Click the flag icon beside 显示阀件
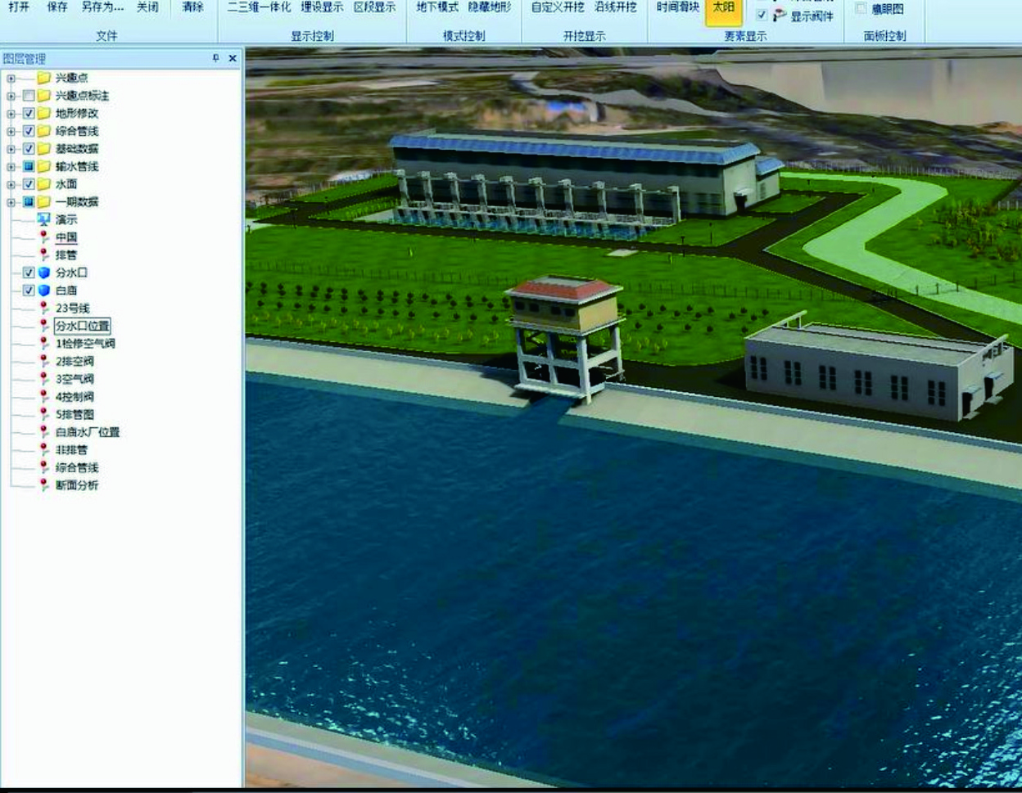 [780, 16]
